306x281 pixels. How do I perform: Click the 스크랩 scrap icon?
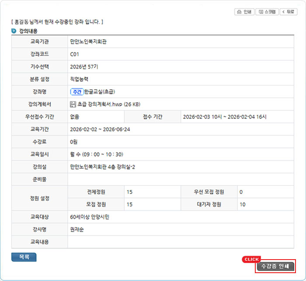[x=261, y=12]
